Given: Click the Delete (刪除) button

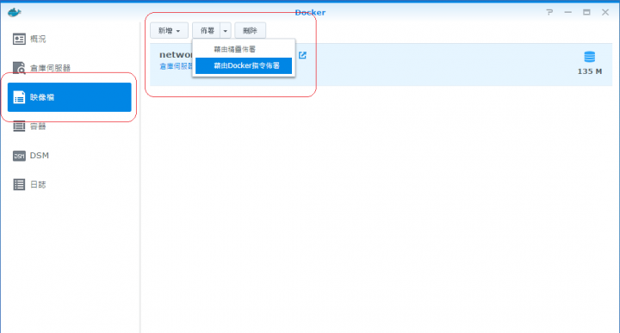Looking at the screenshot, I should point(250,30).
